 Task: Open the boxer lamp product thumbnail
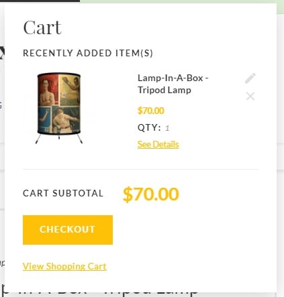(59, 108)
